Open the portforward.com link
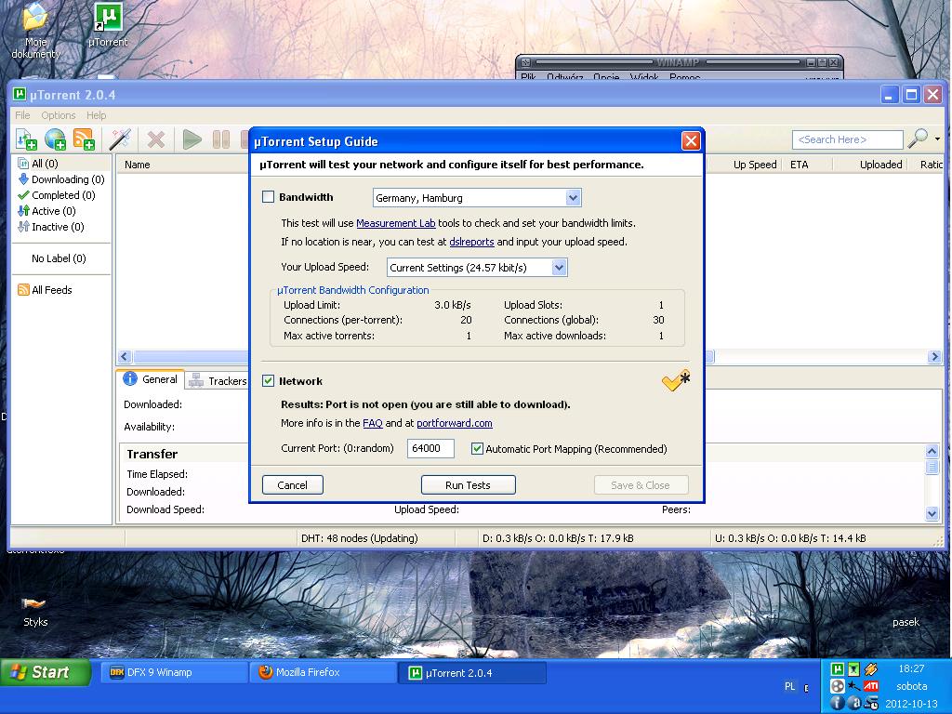The width and height of the screenshot is (952, 714). (x=454, y=423)
